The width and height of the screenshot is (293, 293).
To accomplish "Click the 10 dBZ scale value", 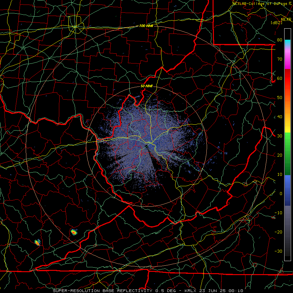I will pos(280,174).
